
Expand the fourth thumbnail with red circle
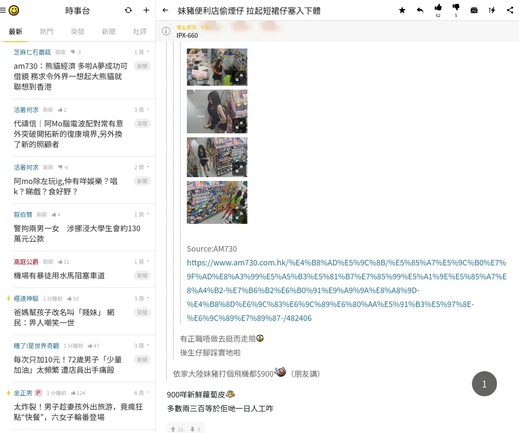coord(239,215)
